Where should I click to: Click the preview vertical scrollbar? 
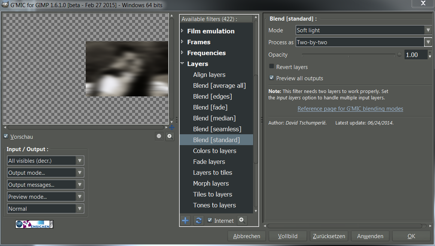tap(172, 69)
